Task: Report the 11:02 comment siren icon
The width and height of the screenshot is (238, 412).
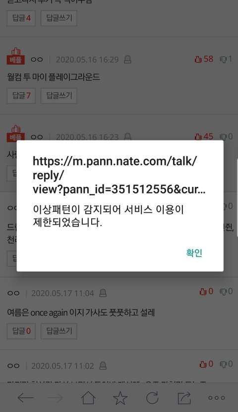Action: tap(103, 366)
